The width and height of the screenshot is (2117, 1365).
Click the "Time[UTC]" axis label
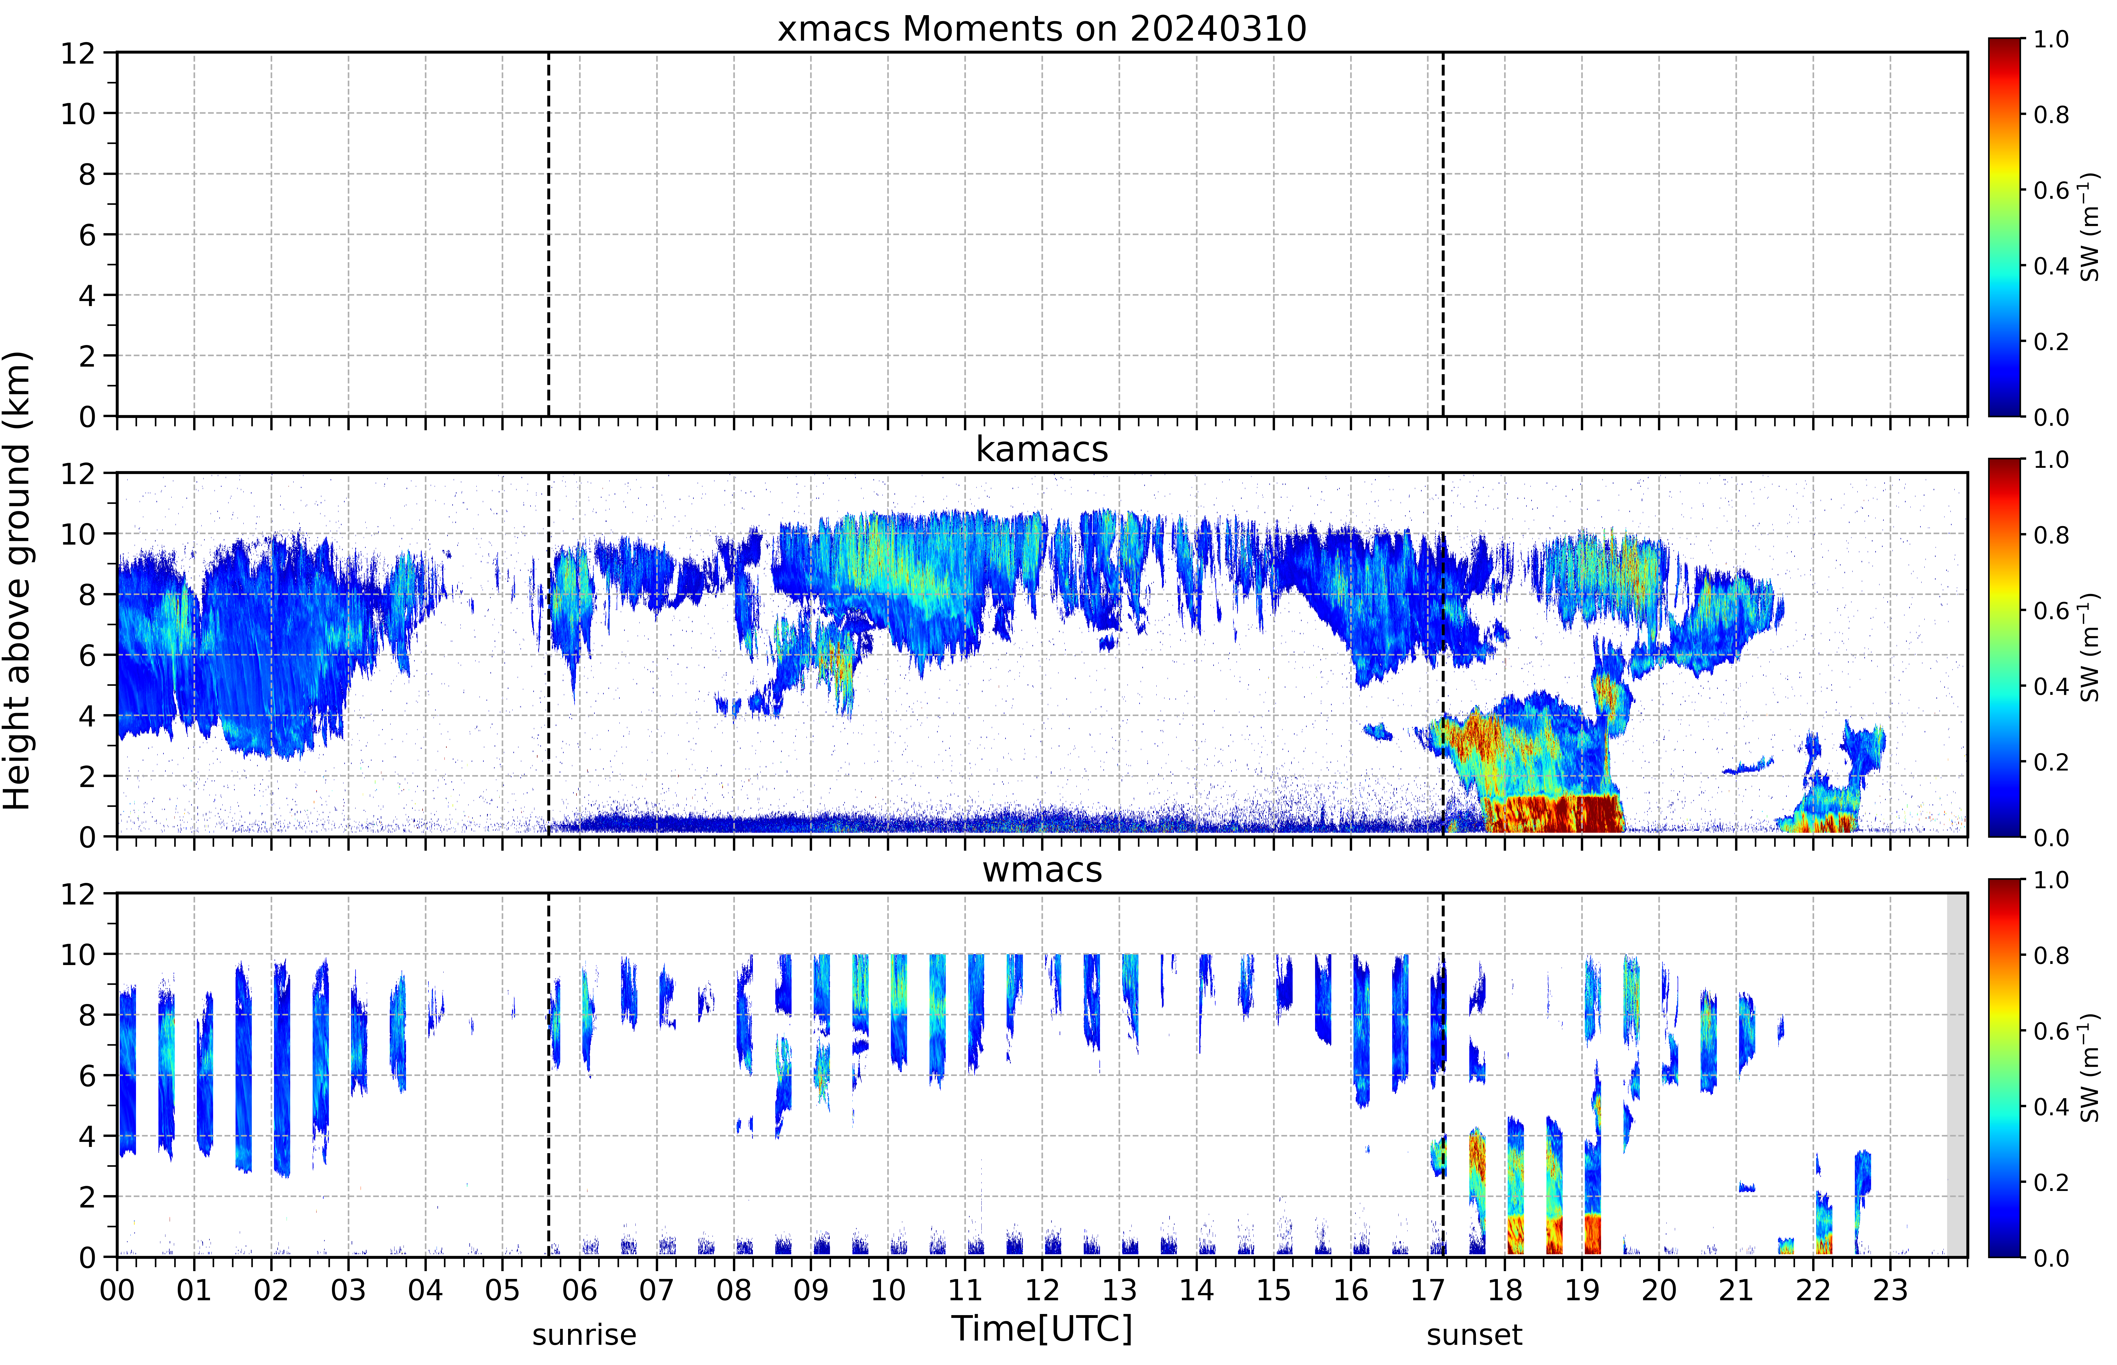1042,1329
